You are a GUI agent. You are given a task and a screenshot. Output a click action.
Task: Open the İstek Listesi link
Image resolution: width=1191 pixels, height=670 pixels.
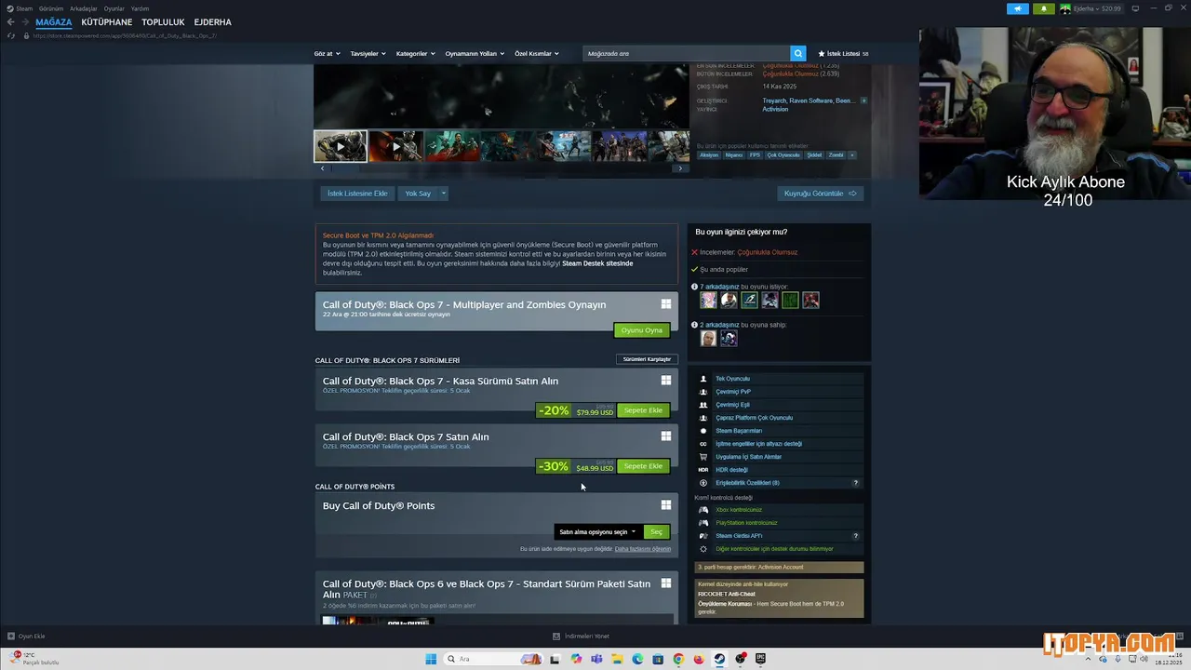[843, 54]
